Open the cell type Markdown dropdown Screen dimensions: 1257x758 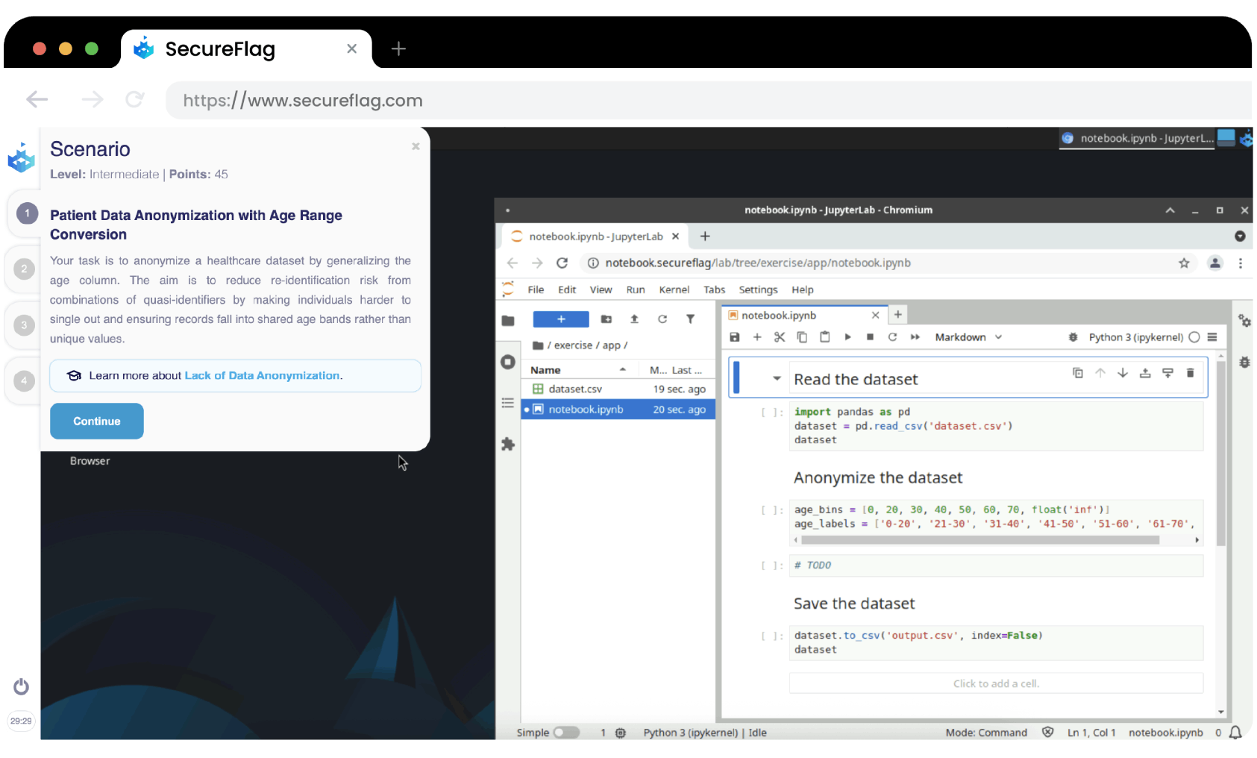click(x=968, y=337)
